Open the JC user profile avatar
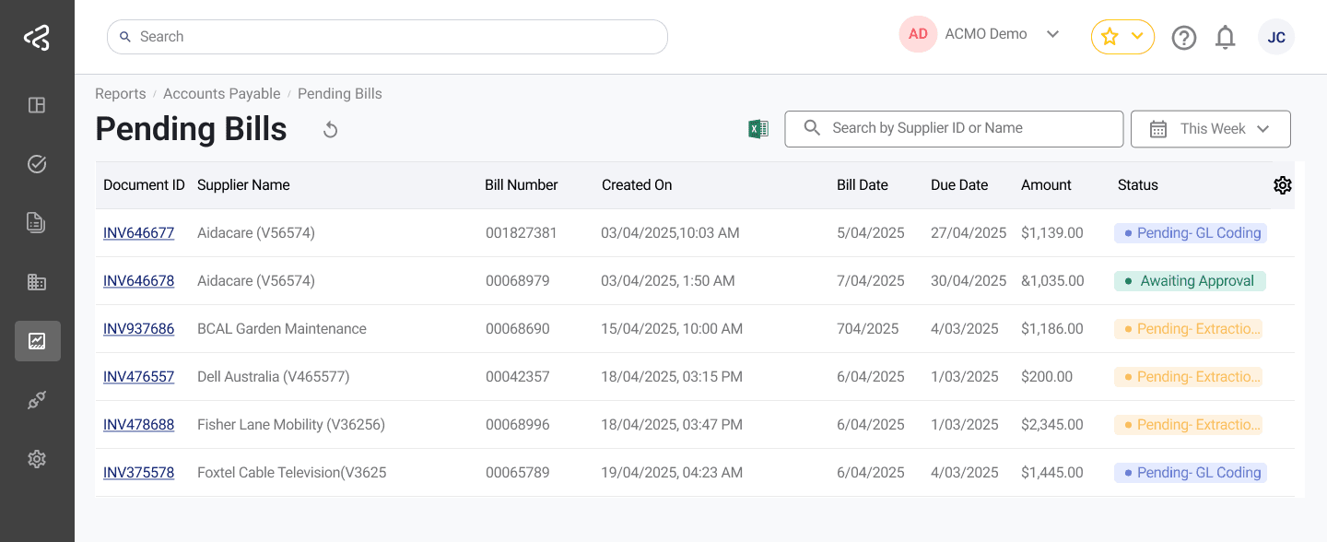 [1276, 37]
